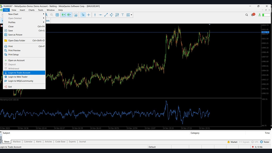Expand the Profiles submenu
The image size is (272, 153).
pos(24,22)
